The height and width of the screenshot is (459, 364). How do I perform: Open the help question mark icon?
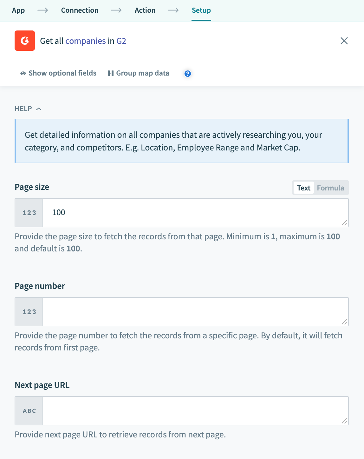pyautogui.click(x=188, y=73)
